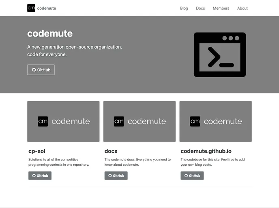Screen dimensions: 279x208
Task: Select the docs project title
Action: coord(111,151)
